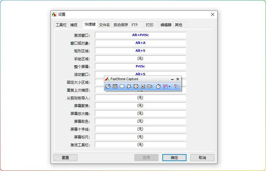Click the 激活工具栏 hotkey field
The image size is (266, 171).
click(x=140, y=145)
